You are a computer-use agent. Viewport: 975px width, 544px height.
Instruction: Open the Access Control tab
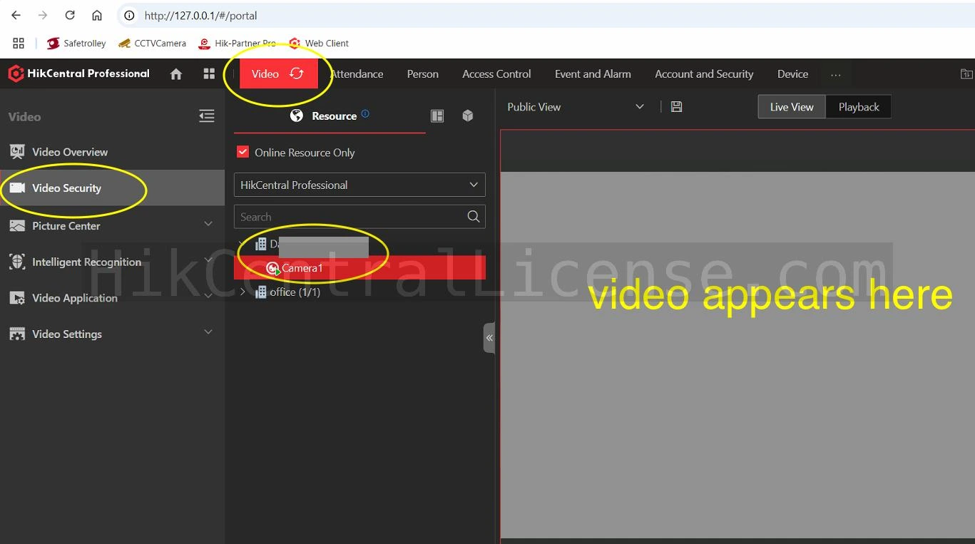pyautogui.click(x=496, y=74)
